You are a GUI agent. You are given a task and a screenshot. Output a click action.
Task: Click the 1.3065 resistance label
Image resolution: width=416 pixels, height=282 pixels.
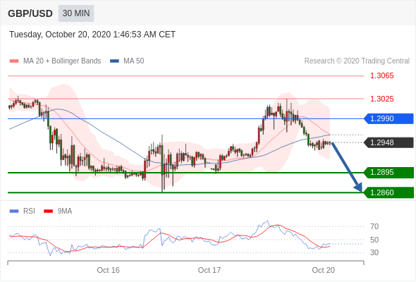tap(381, 75)
